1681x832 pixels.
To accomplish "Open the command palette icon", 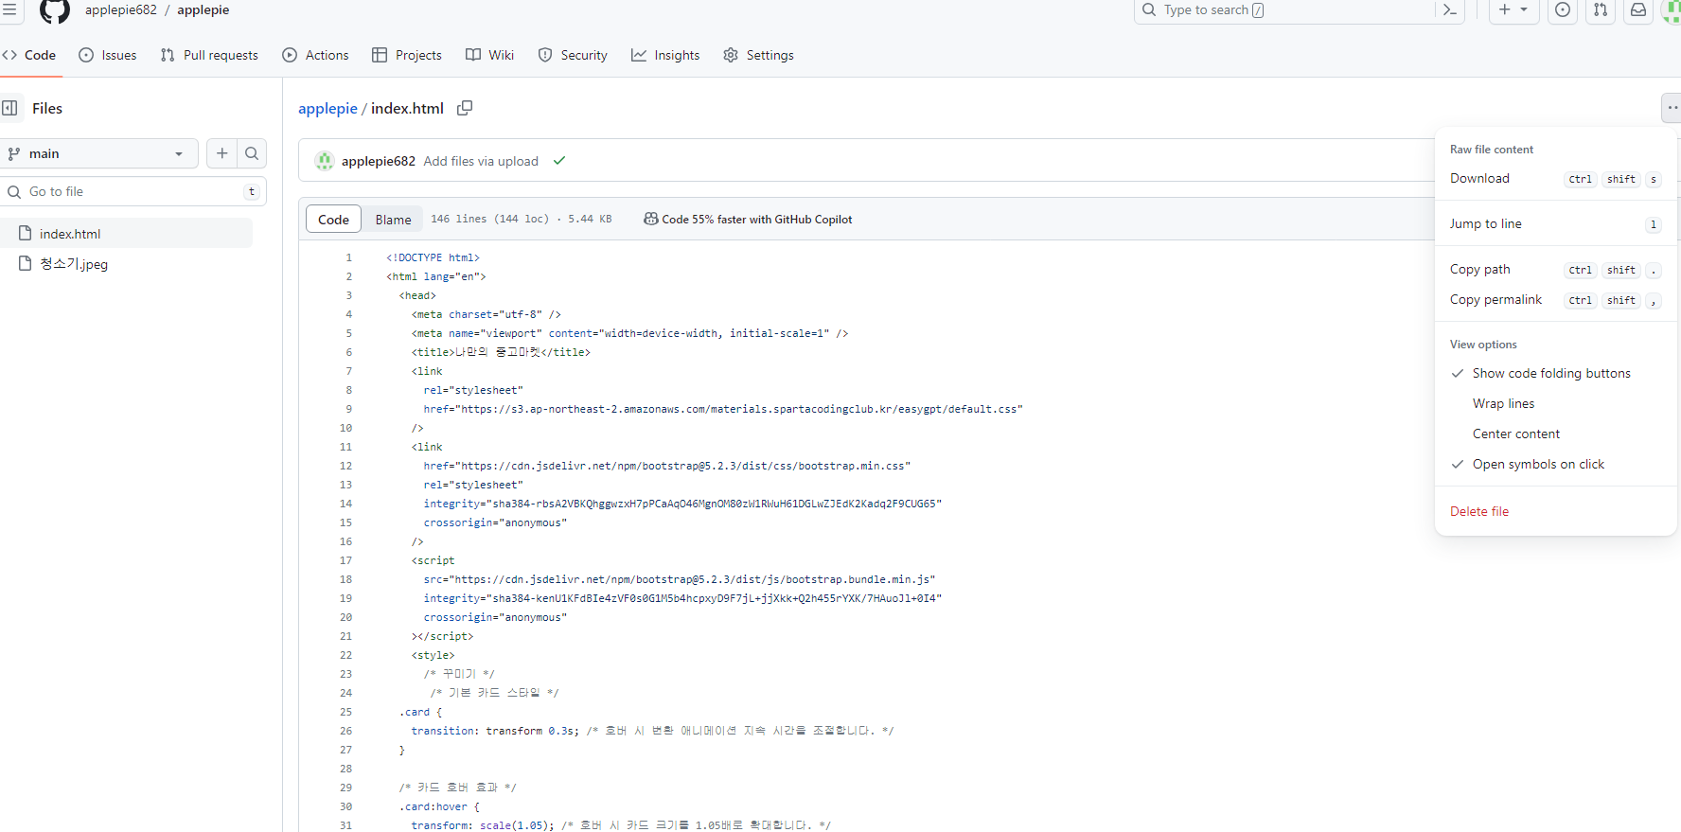I will click(x=1449, y=10).
